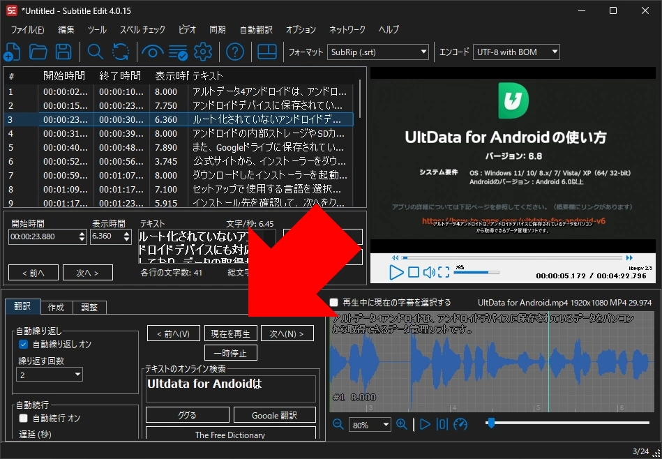This screenshot has width=662, height=459.
Task: Click the waveform center marker icon
Action: 442,424
